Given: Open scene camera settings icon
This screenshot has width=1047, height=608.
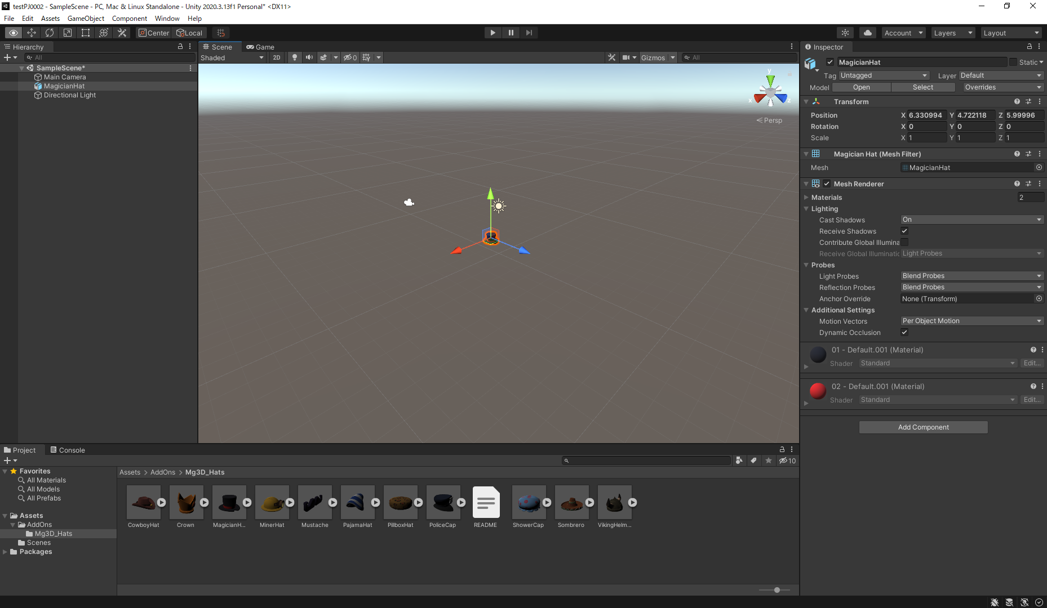Looking at the screenshot, I should click(x=626, y=57).
